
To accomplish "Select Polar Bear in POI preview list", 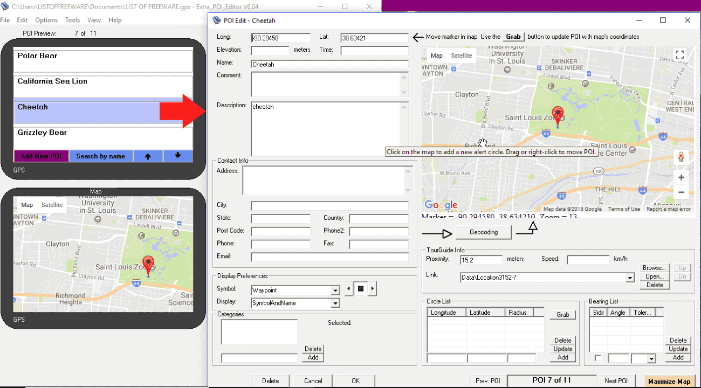I will tap(103, 61).
